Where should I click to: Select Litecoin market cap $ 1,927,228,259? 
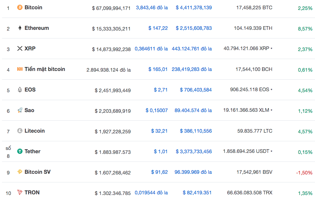(x=113, y=132)
